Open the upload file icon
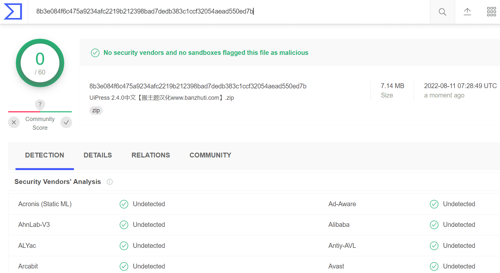500x273 pixels. pos(467,12)
